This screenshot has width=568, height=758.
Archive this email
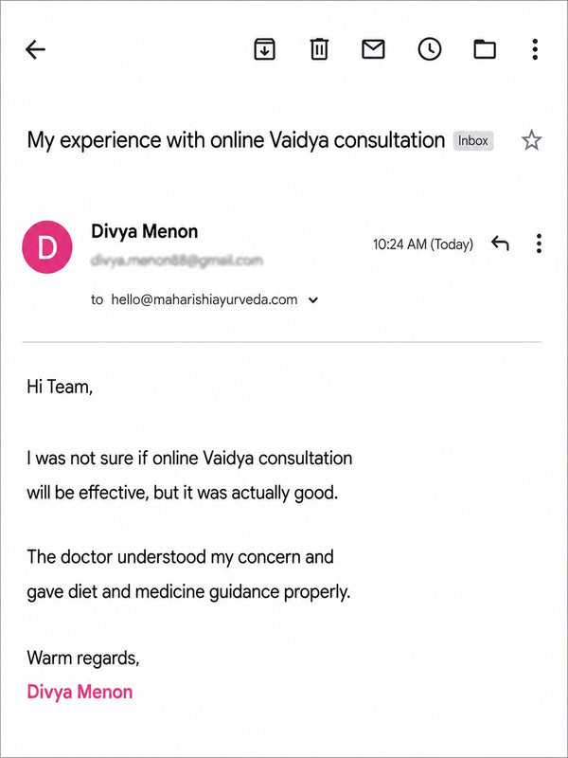pos(265,49)
